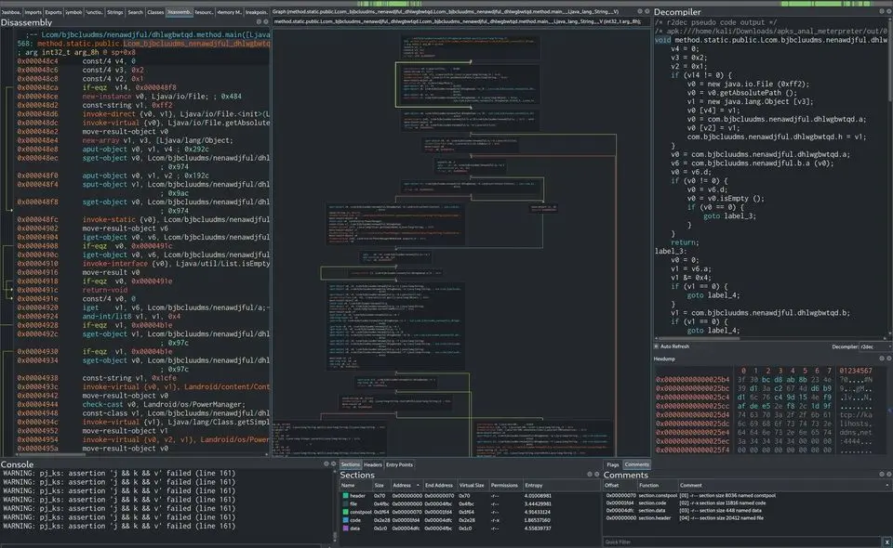Image resolution: width=893 pixels, height=548 pixels.
Task: Click the Quick Filter input field
Action: click(x=742, y=542)
